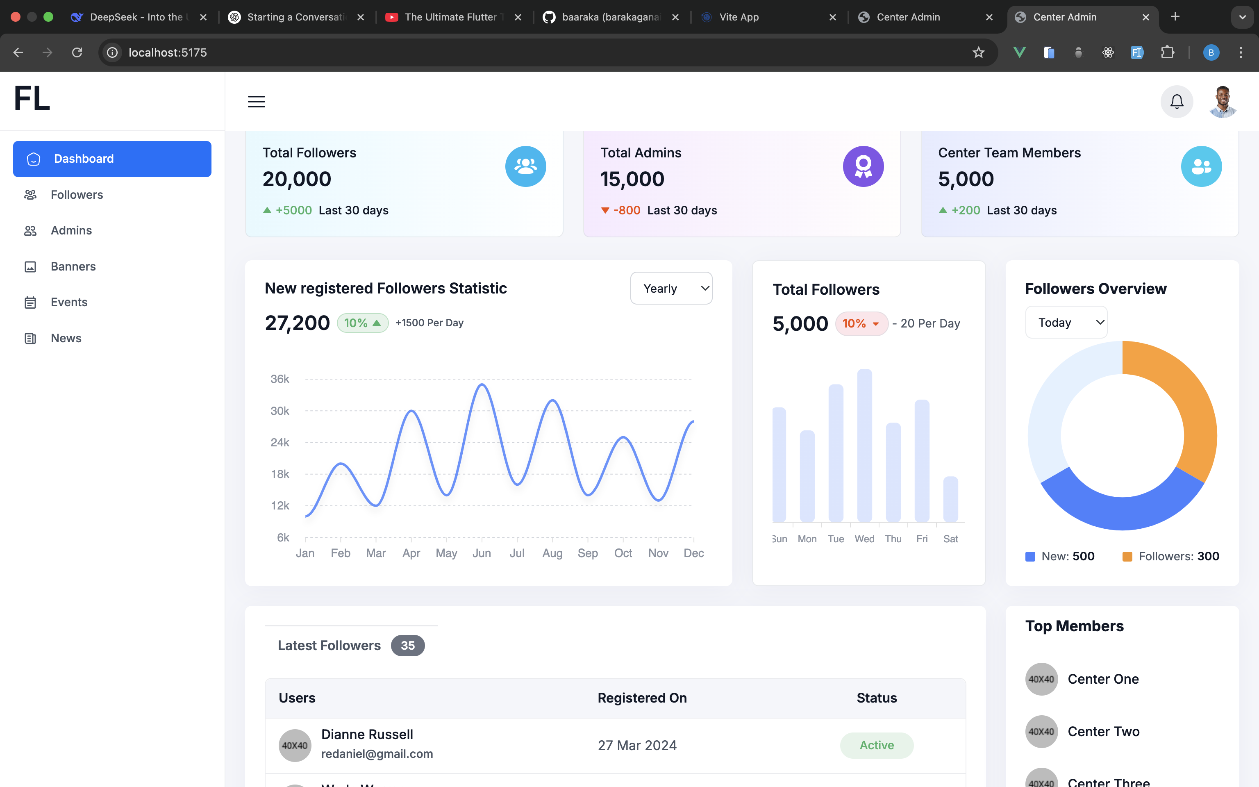
Task: Open the browser extensions puzzle icon
Action: pos(1168,52)
